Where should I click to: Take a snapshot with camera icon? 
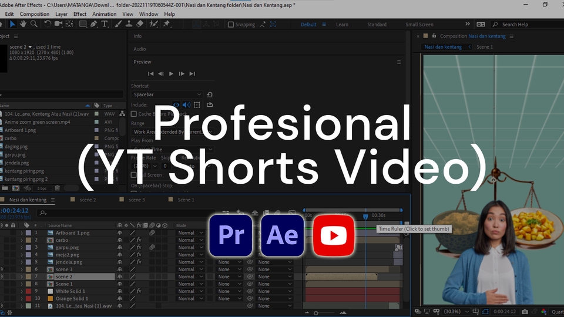click(x=525, y=312)
